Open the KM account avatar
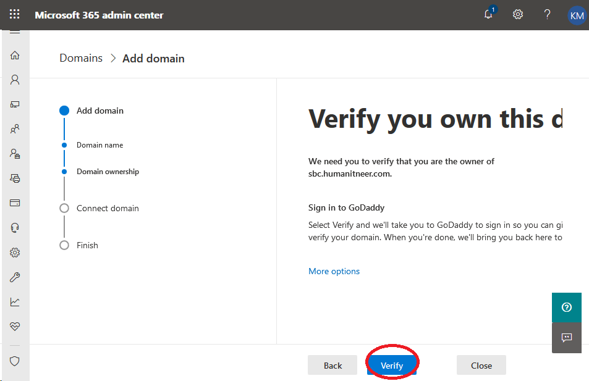The height and width of the screenshot is (381, 589). [x=577, y=15]
